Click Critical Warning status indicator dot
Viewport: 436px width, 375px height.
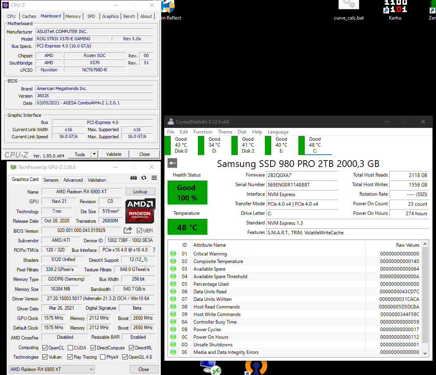click(173, 253)
